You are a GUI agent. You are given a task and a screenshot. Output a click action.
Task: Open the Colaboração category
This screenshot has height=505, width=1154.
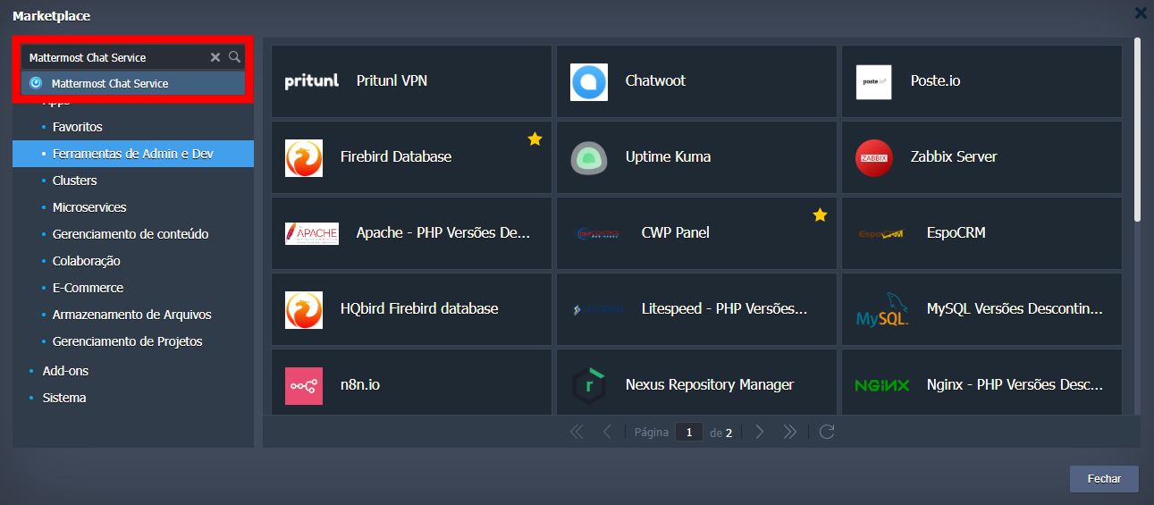[x=87, y=261]
